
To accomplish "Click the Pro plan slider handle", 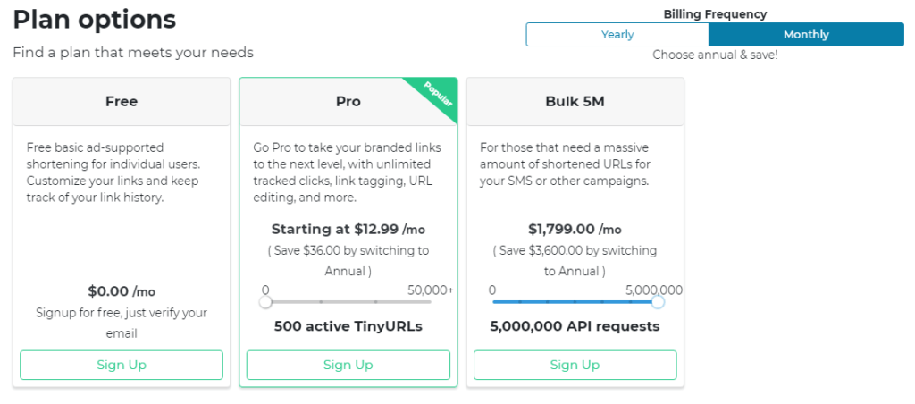I will point(265,302).
